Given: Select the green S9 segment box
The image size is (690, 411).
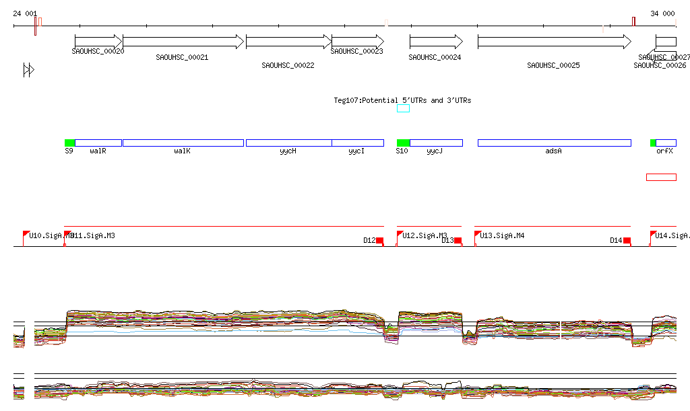Looking at the screenshot, I should (x=69, y=143).
